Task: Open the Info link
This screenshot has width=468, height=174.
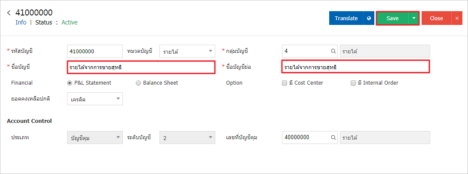Action: coord(21,22)
